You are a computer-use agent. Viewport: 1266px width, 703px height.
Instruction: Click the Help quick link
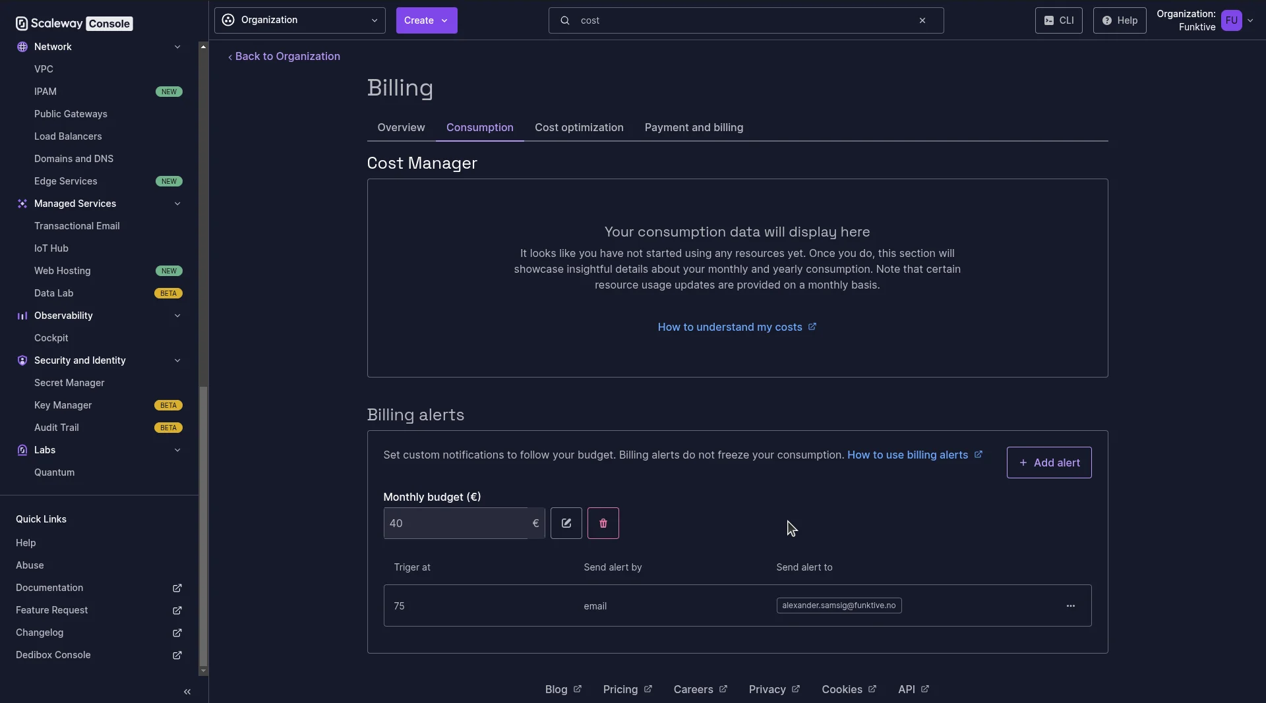pos(26,543)
